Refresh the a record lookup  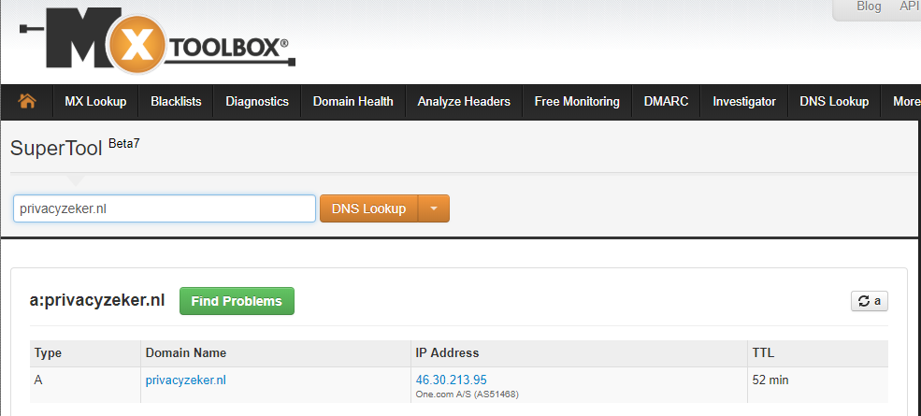[870, 301]
